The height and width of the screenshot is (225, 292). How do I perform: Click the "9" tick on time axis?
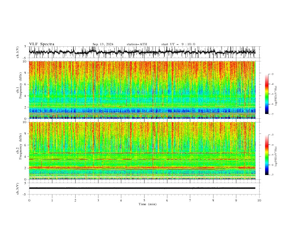pos(236,200)
